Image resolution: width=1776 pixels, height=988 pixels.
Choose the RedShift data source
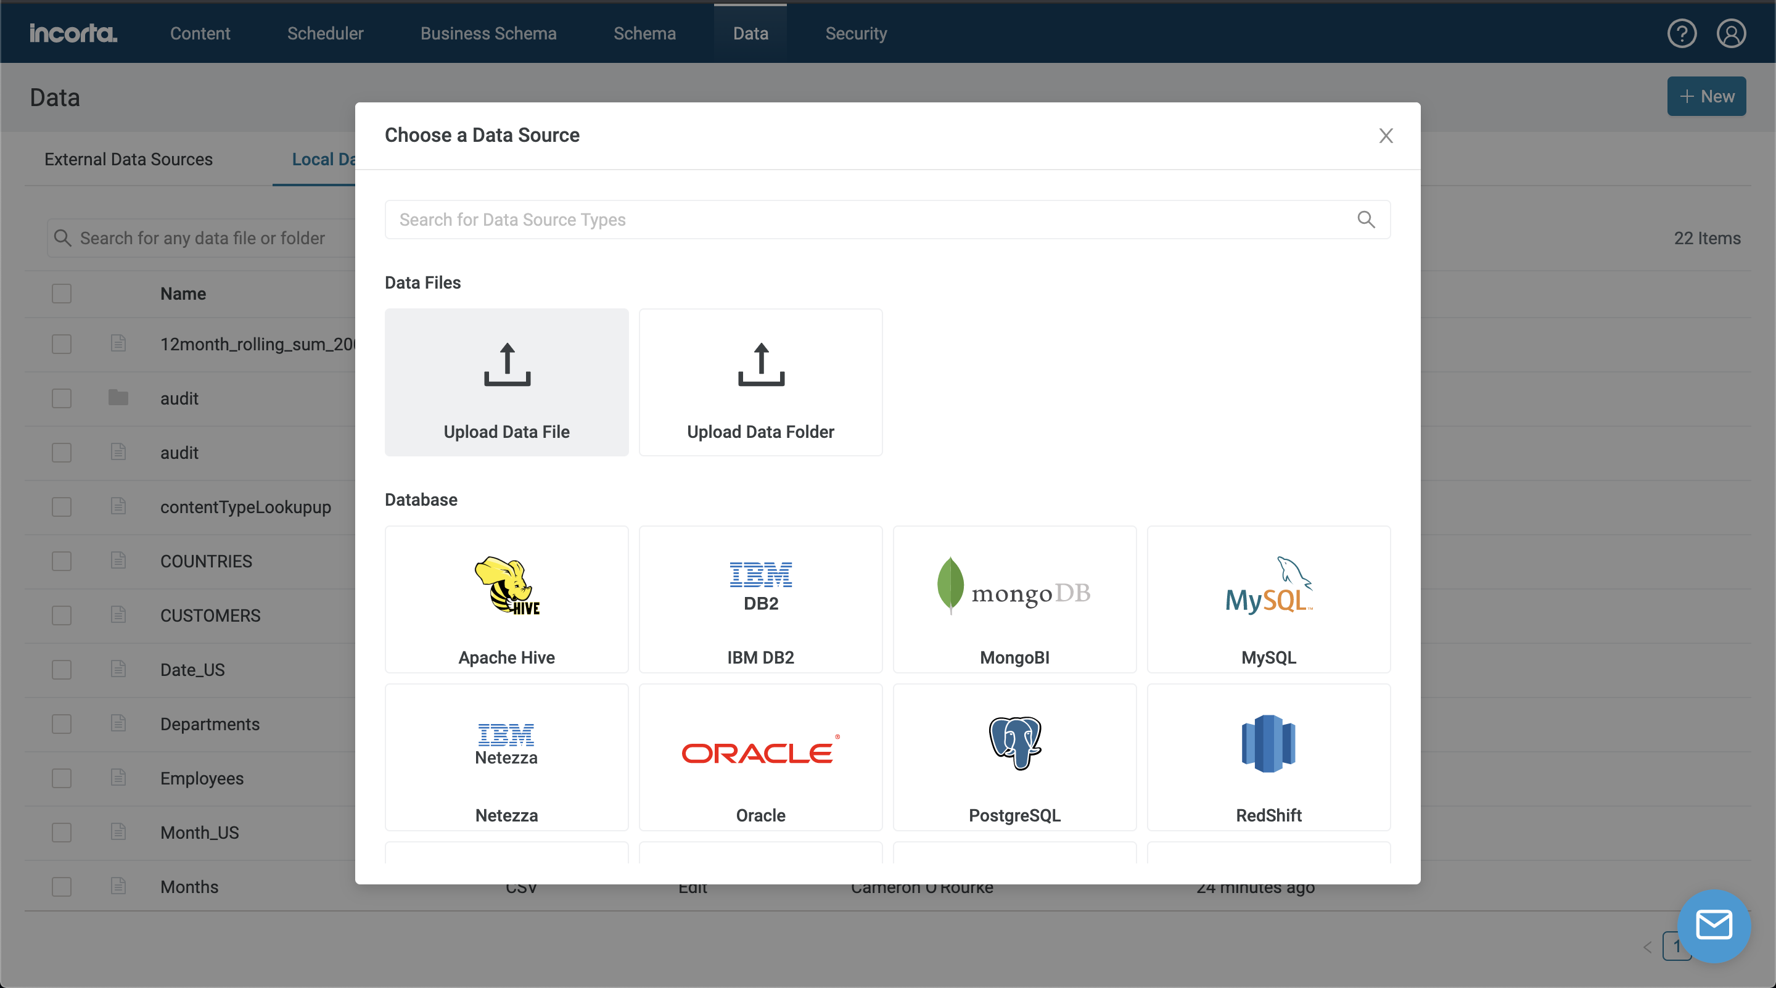point(1268,756)
